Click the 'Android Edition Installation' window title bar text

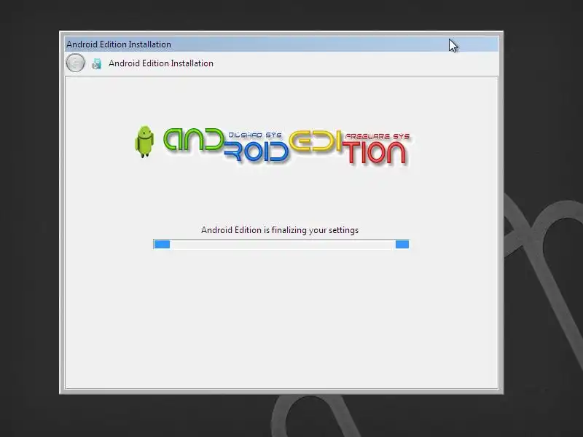(119, 44)
